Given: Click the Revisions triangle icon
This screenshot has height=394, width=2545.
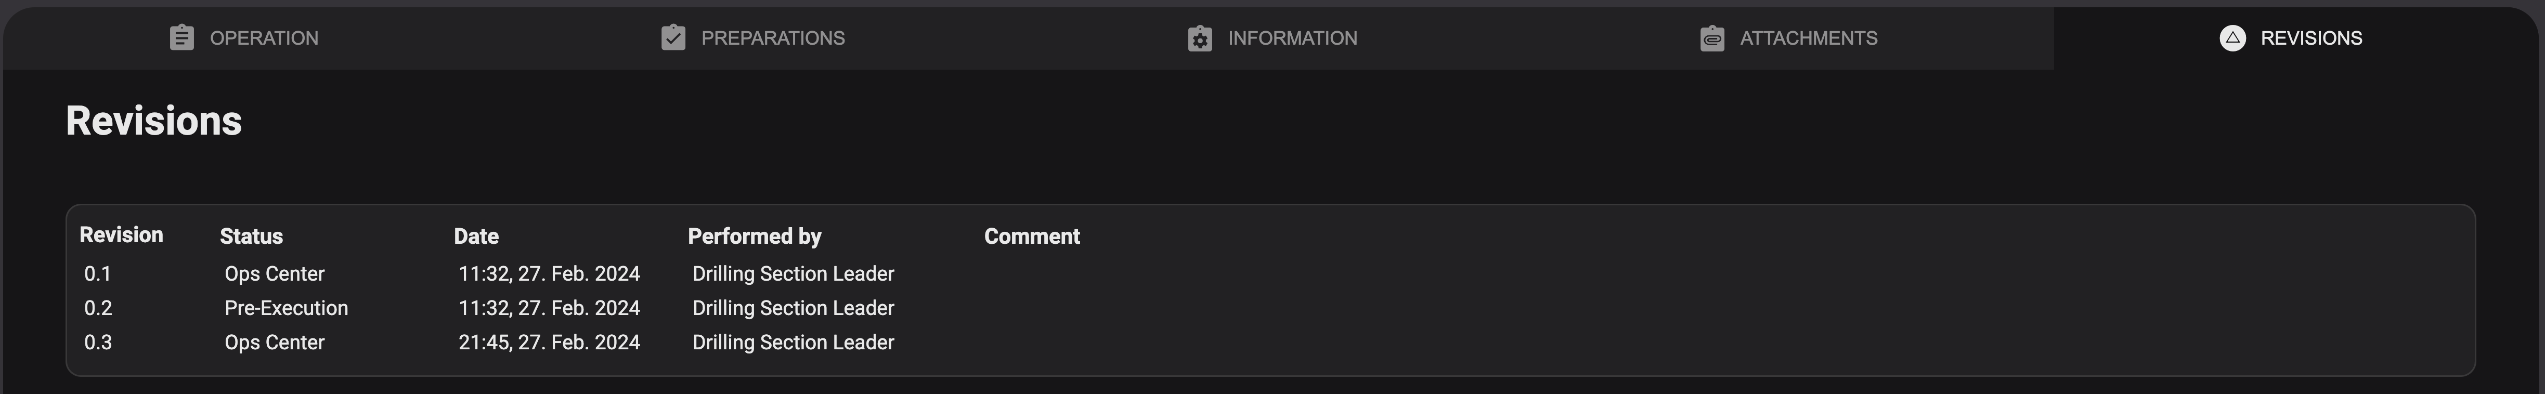Looking at the screenshot, I should coord(2232,37).
